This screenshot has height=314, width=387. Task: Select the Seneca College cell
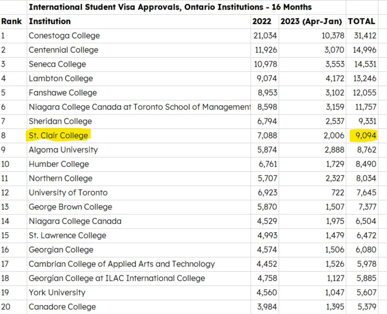point(139,64)
